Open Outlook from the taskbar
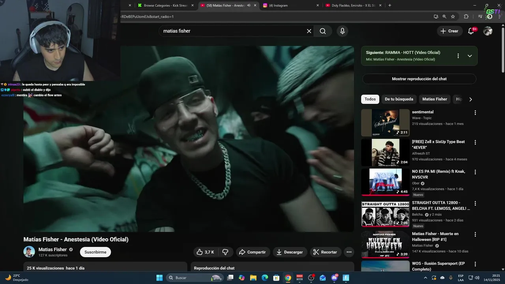Screen dimensions: 505x284 click(x=323, y=278)
